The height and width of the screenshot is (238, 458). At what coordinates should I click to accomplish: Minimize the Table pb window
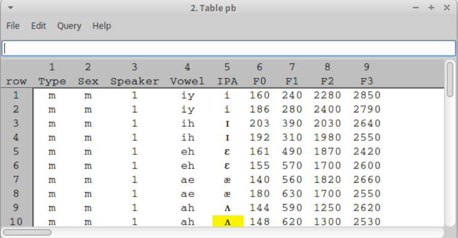[416, 8]
